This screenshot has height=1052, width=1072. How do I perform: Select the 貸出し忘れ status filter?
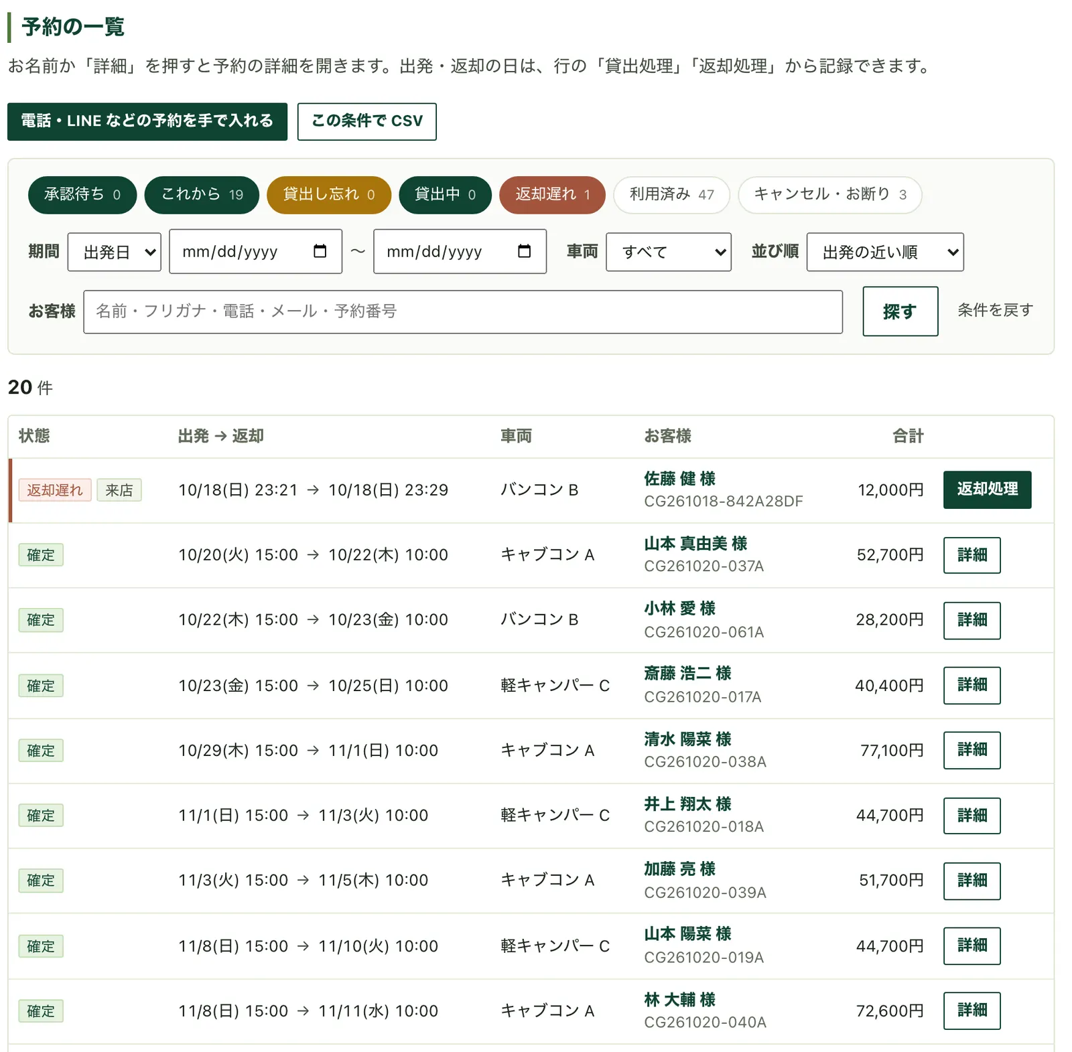click(329, 195)
